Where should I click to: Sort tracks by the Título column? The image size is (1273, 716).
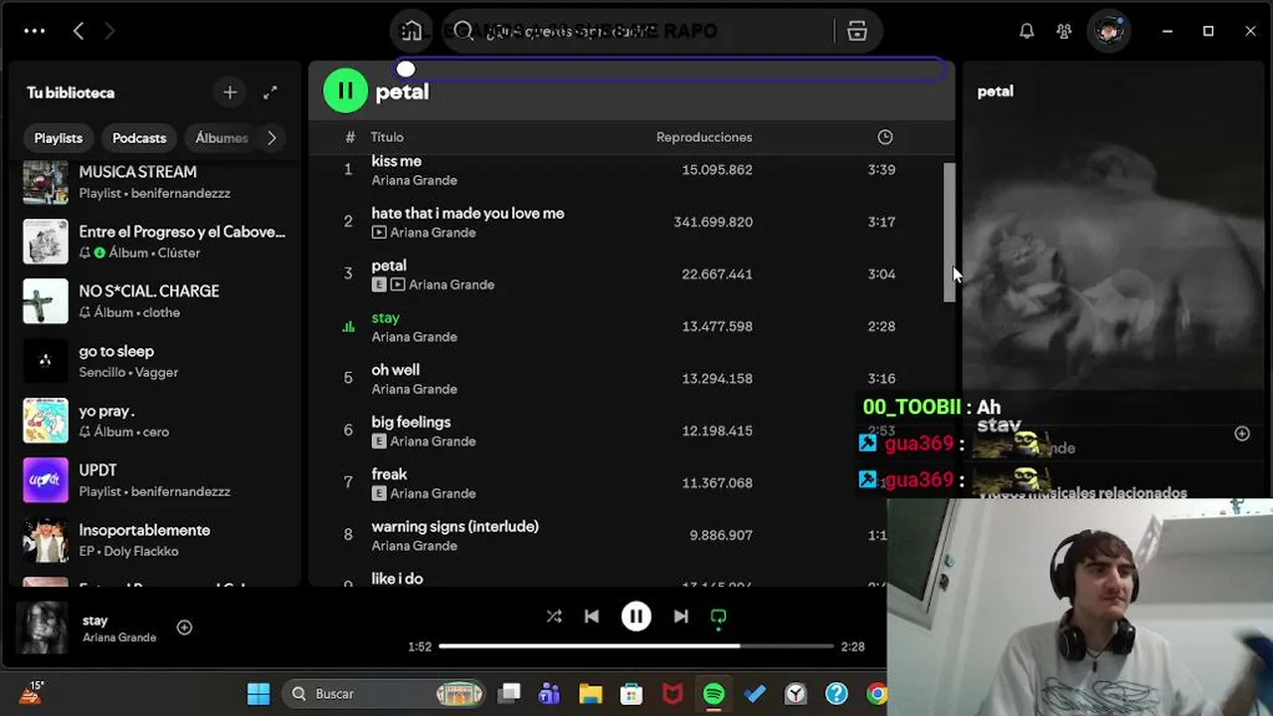(387, 137)
